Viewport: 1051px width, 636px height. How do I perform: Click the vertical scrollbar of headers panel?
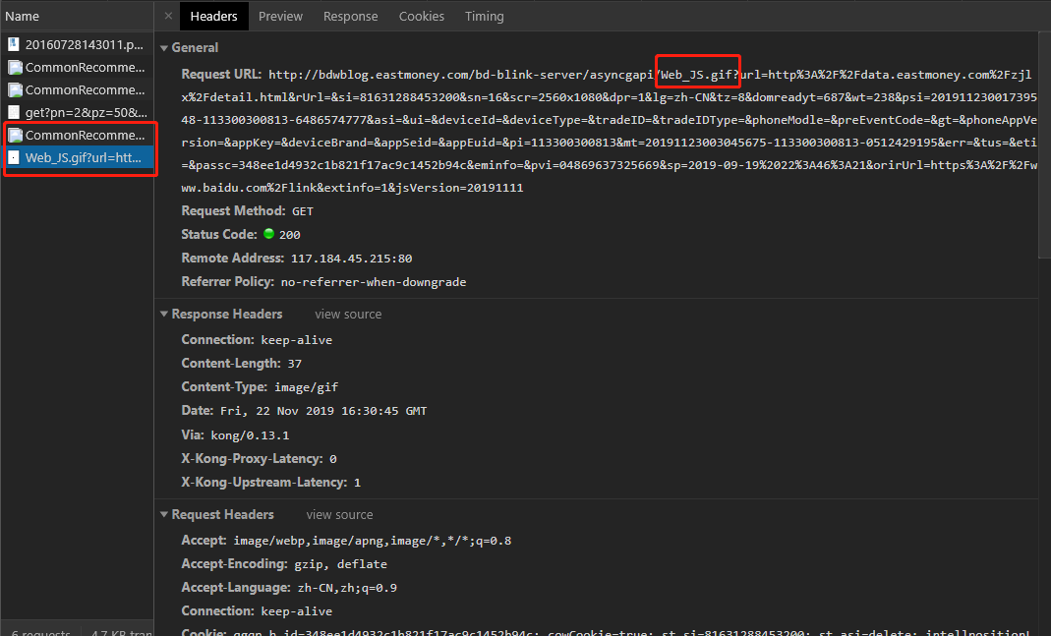point(1044,145)
